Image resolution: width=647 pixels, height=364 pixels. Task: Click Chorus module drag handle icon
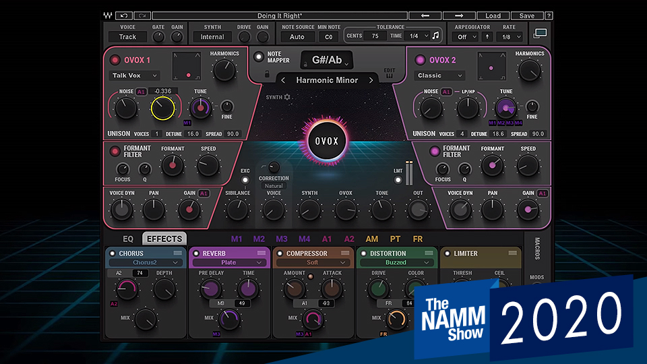click(x=178, y=253)
